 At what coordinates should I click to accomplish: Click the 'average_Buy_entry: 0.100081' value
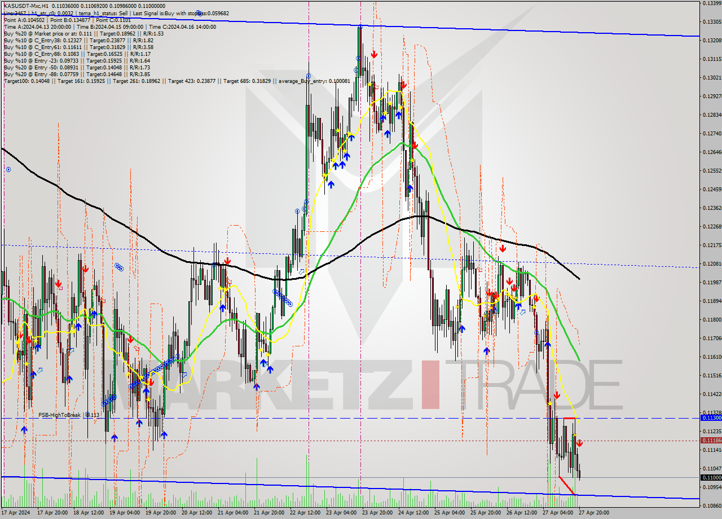(x=314, y=81)
